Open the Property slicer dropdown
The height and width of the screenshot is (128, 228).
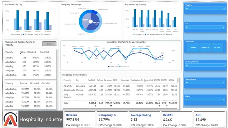(x=205, y=8)
